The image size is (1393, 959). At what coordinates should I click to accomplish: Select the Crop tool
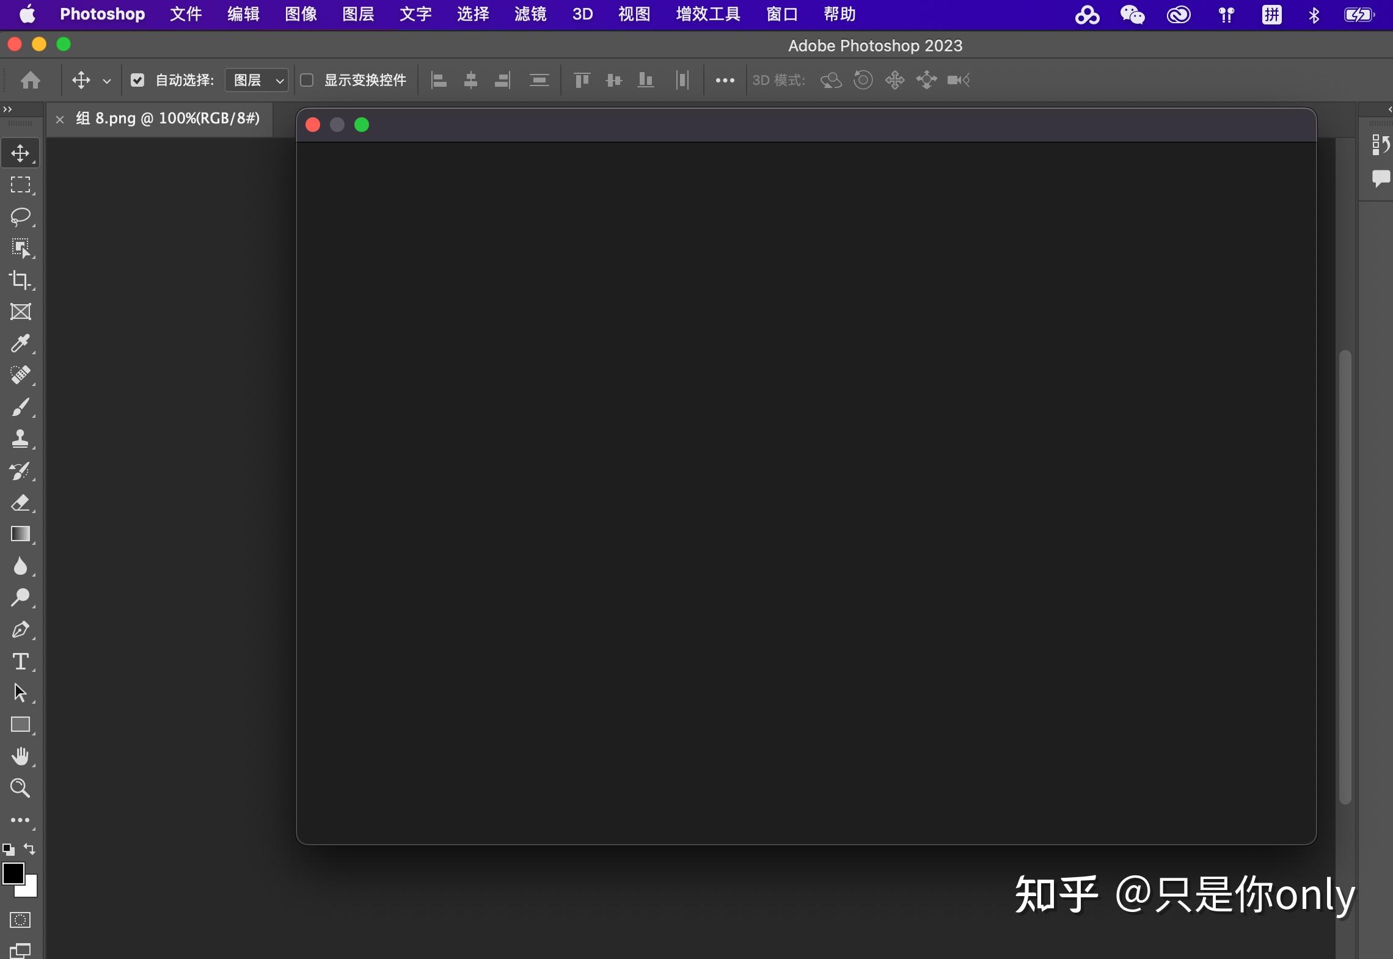click(20, 280)
